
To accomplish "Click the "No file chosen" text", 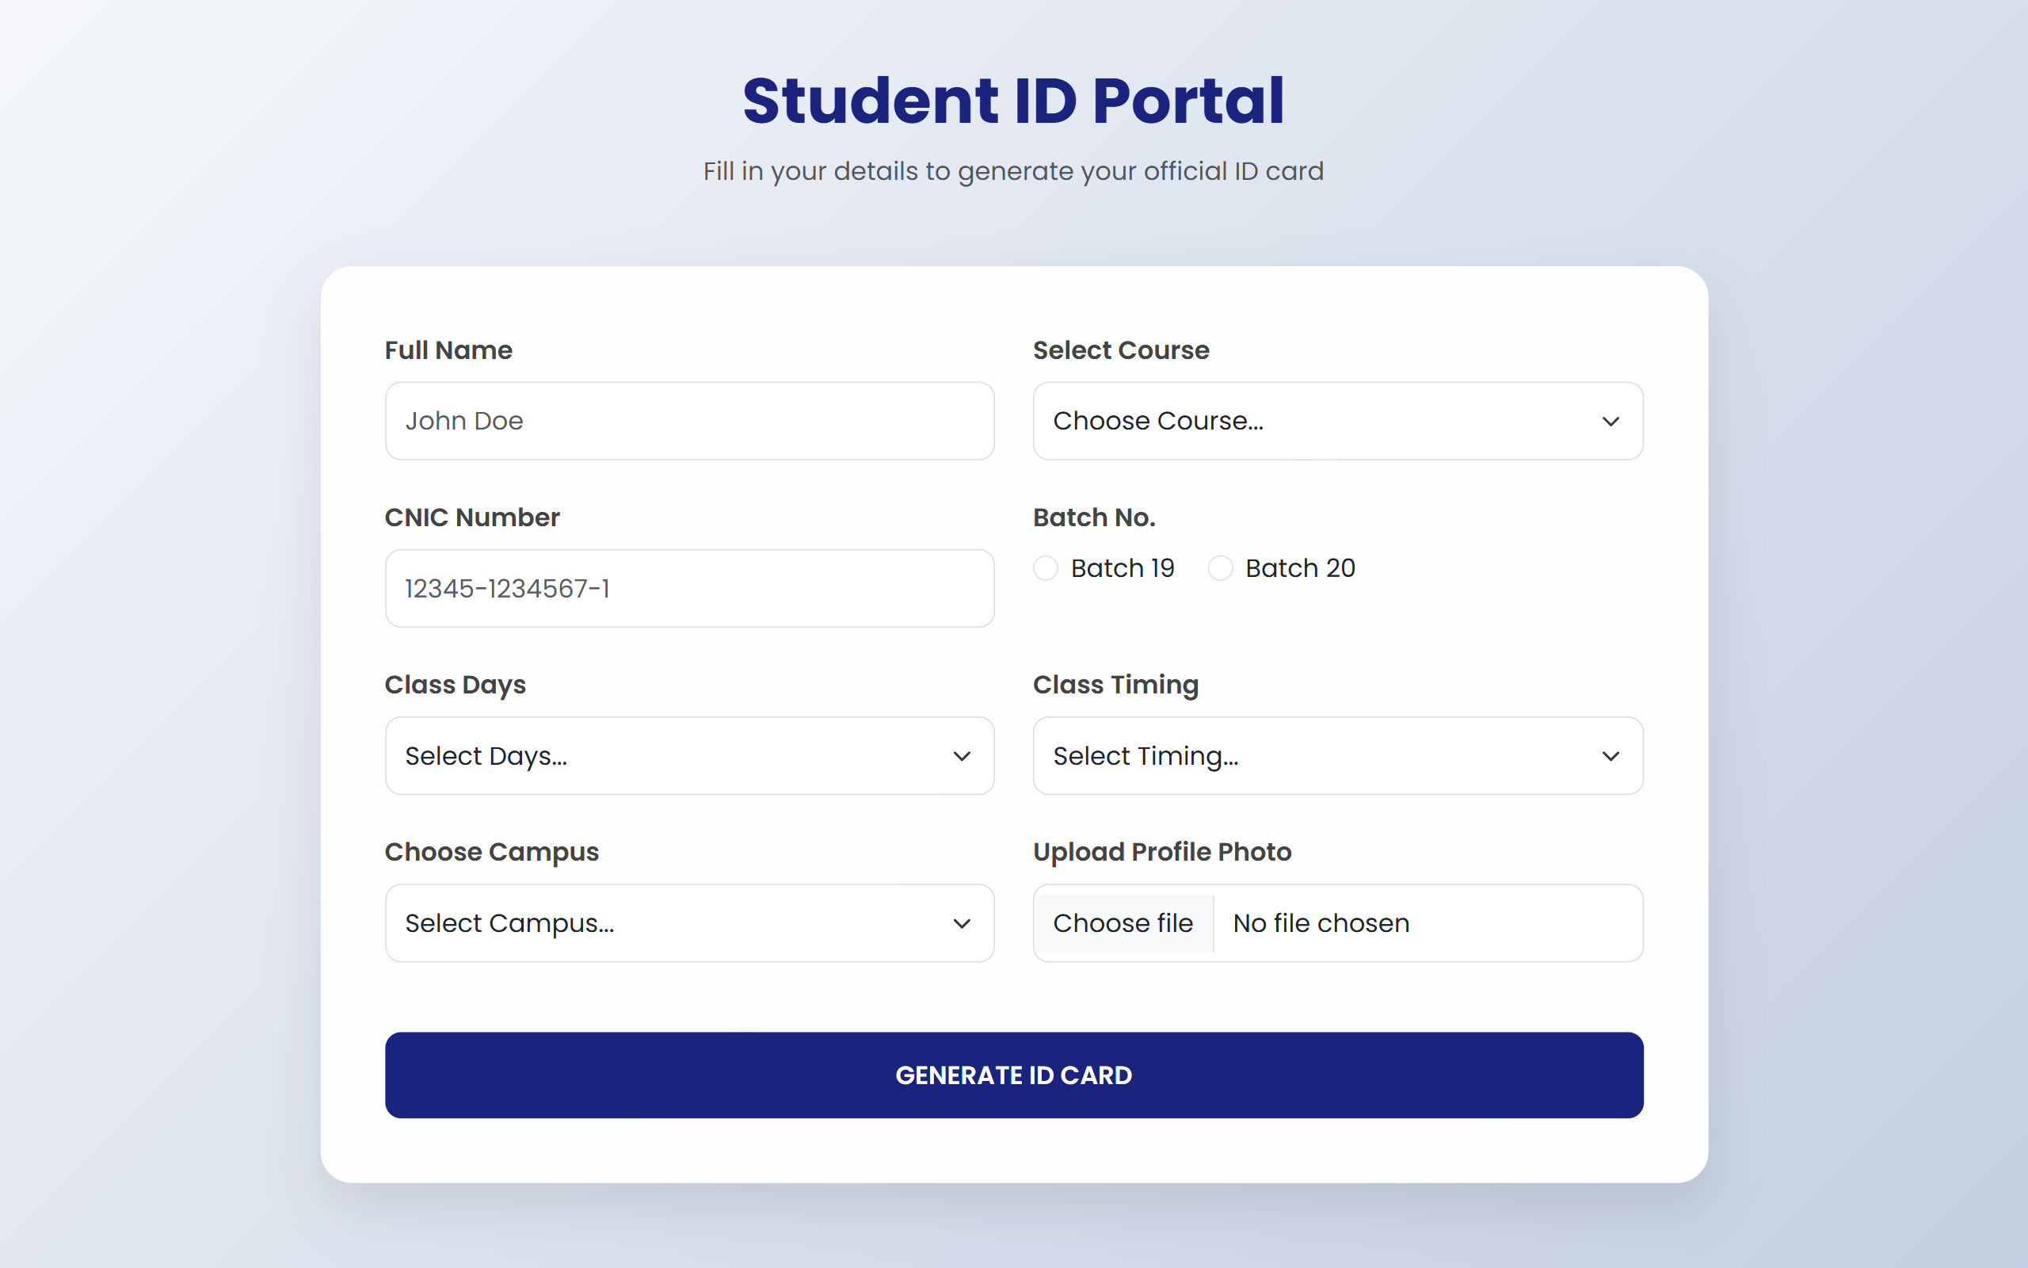I will point(1321,923).
